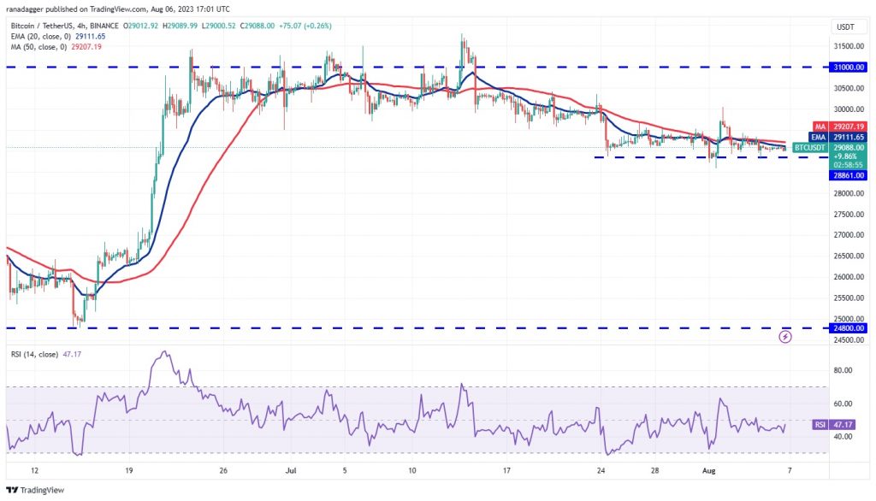This screenshot has width=876, height=501.
Task: Click the TradingView logo at bottom left
Action: pyautogui.click(x=35, y=491)
